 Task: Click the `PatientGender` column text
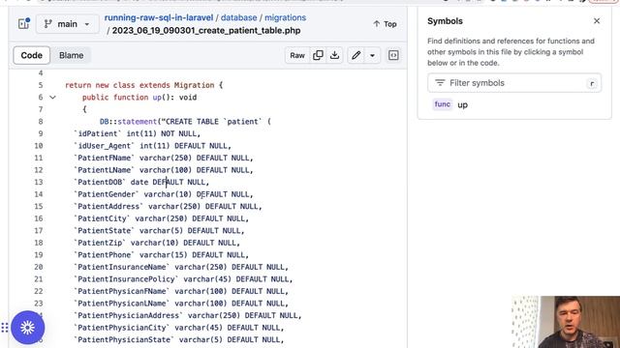click(107, 194)
